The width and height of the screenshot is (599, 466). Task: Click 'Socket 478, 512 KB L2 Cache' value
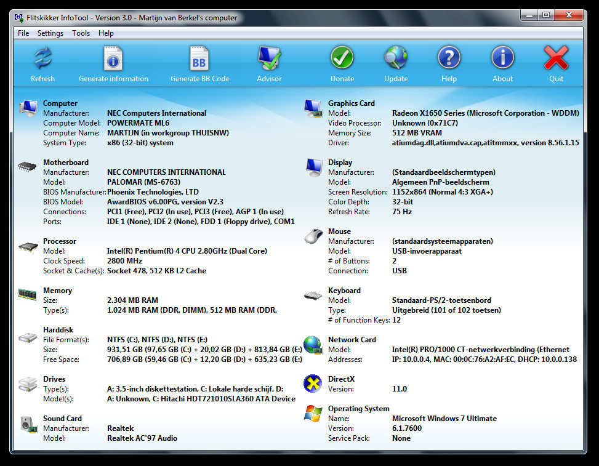pos(156,271)
